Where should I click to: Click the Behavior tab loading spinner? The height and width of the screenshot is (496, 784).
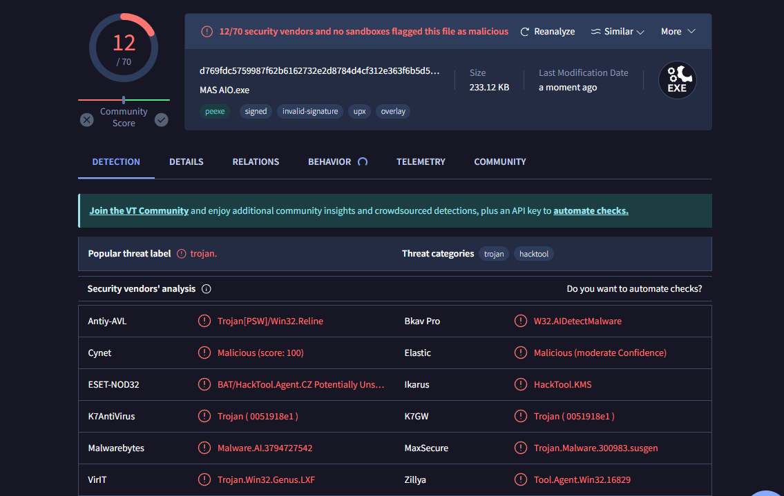coord(363,162)
